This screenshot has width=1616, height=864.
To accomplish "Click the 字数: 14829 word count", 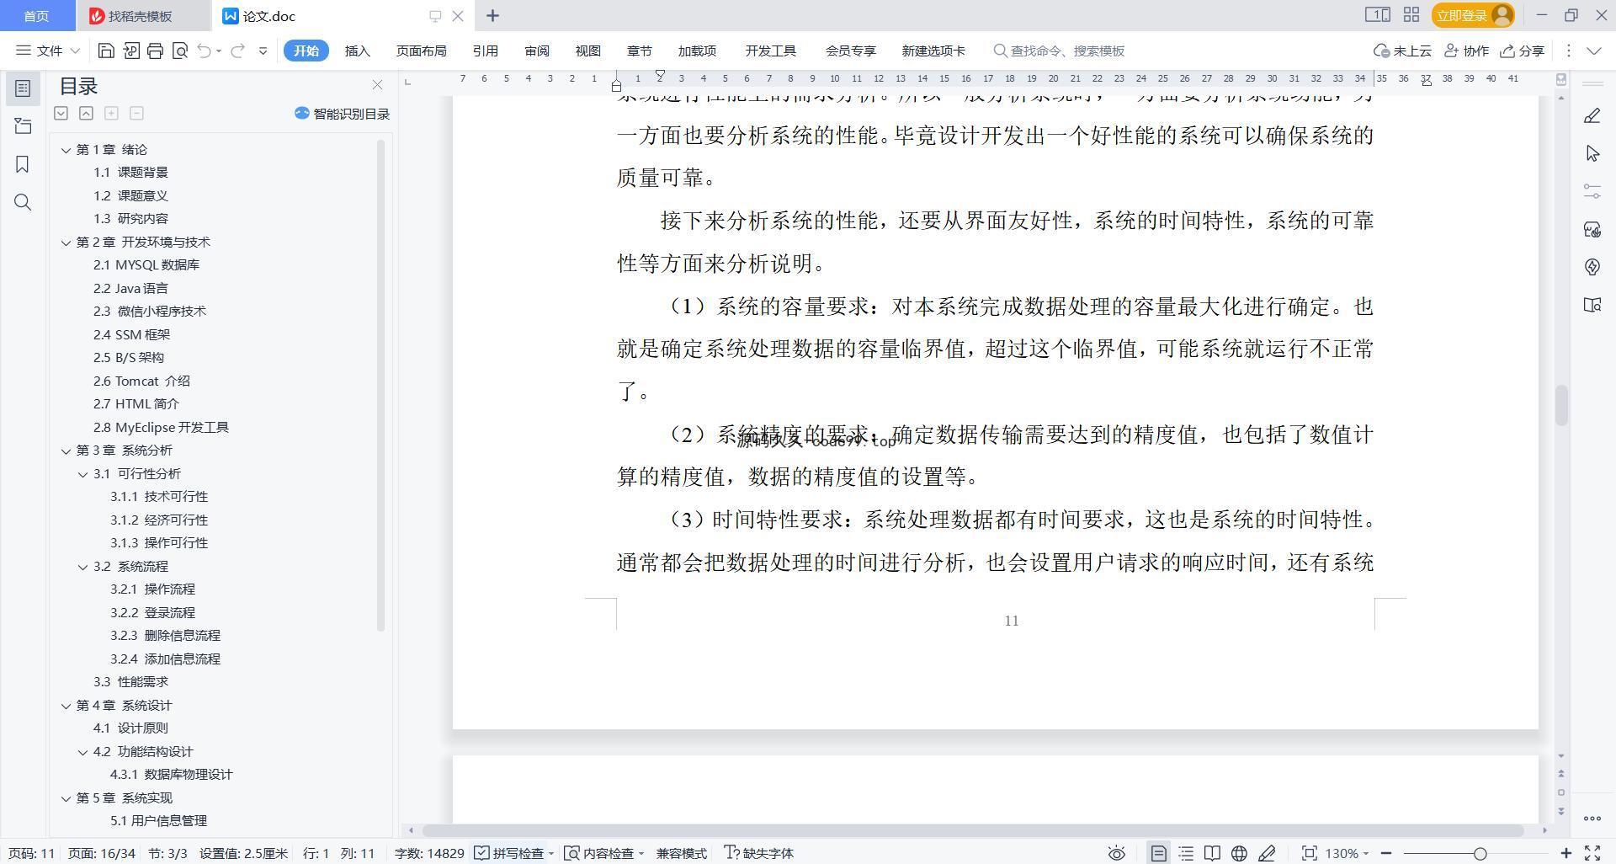I will [429, 853].
